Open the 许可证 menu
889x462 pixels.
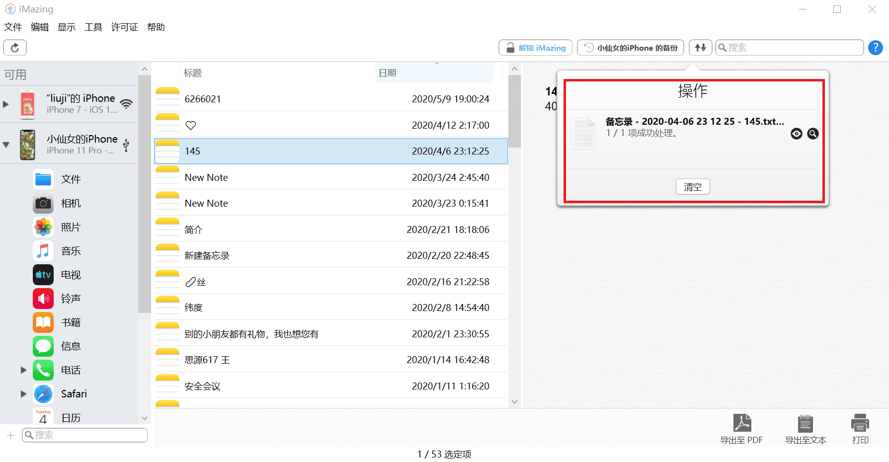coord(124,27)
